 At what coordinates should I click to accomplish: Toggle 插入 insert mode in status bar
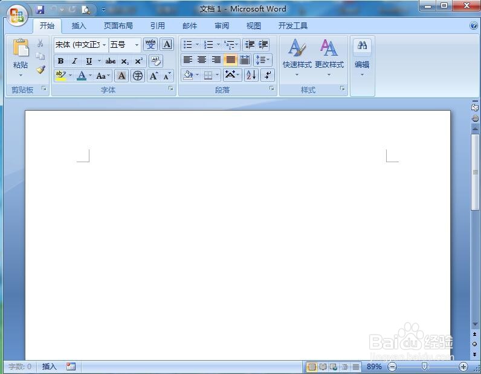point(49,366)
